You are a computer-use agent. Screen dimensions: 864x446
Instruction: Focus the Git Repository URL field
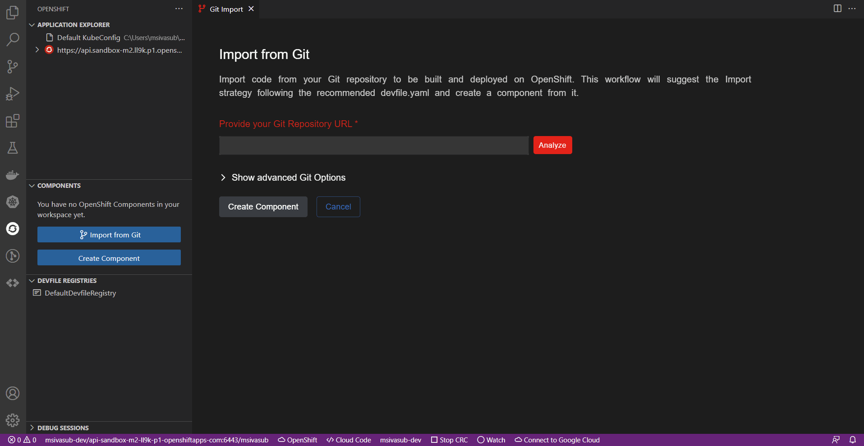(x=374, y=146)
